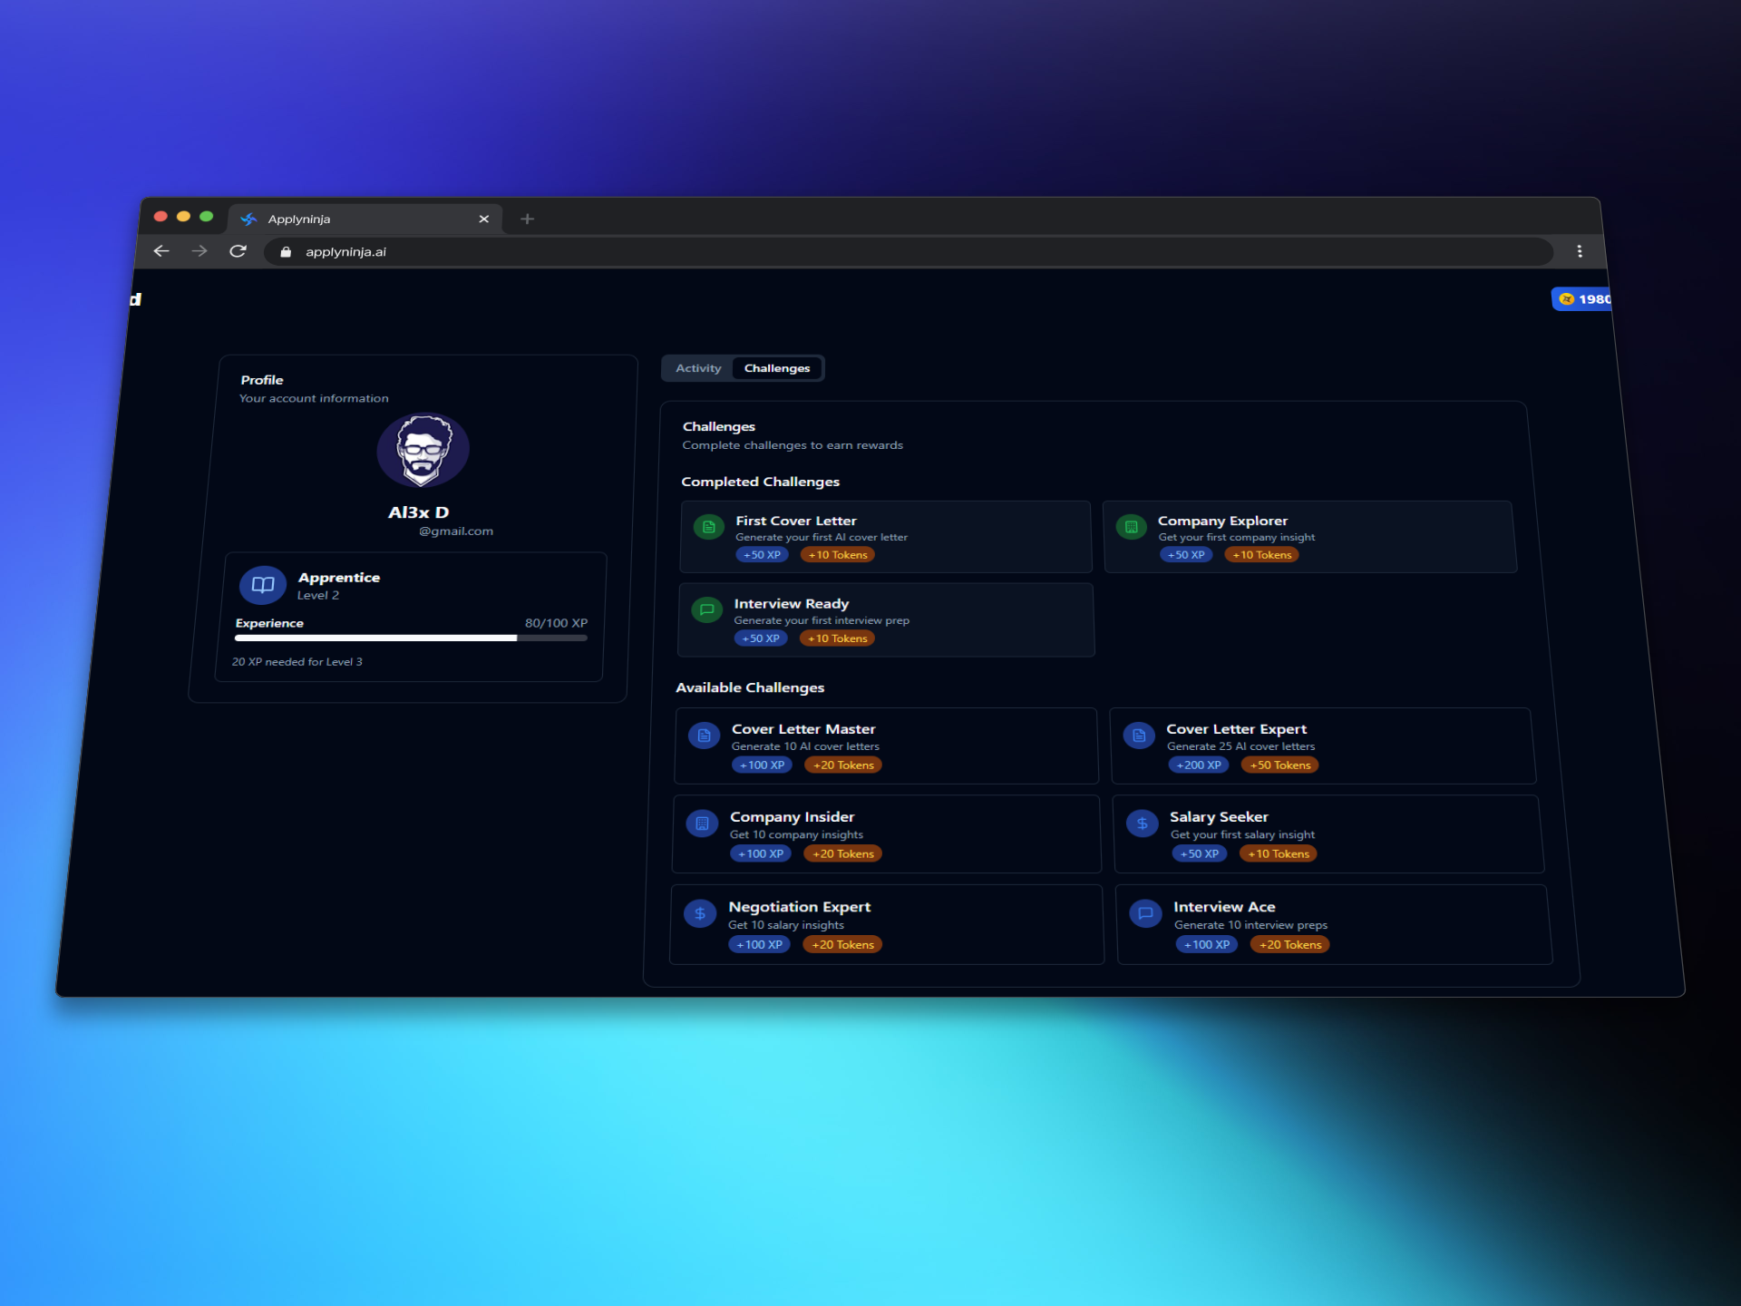Click the Interview Ready chat icon
Viewport: 1741px width, 1306px height.
pyautogui.click(x=707, y=609)
